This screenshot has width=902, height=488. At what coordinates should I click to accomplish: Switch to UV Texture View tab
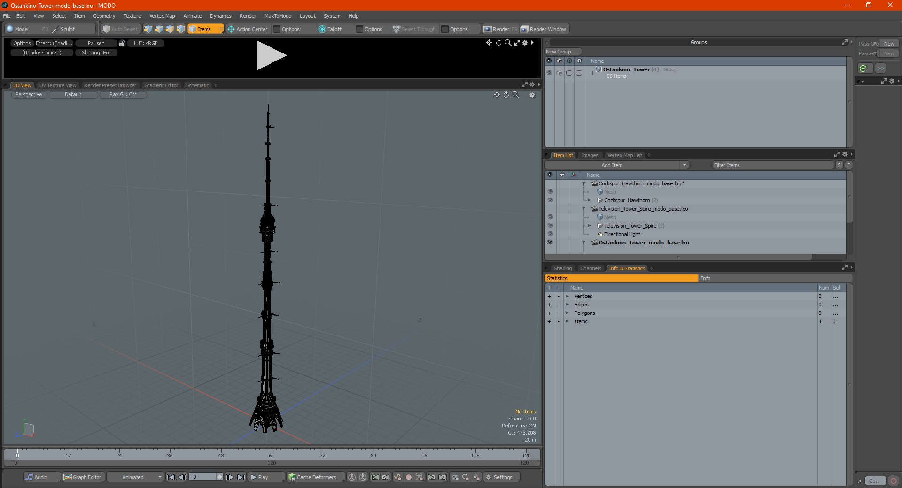coord(58,85)
